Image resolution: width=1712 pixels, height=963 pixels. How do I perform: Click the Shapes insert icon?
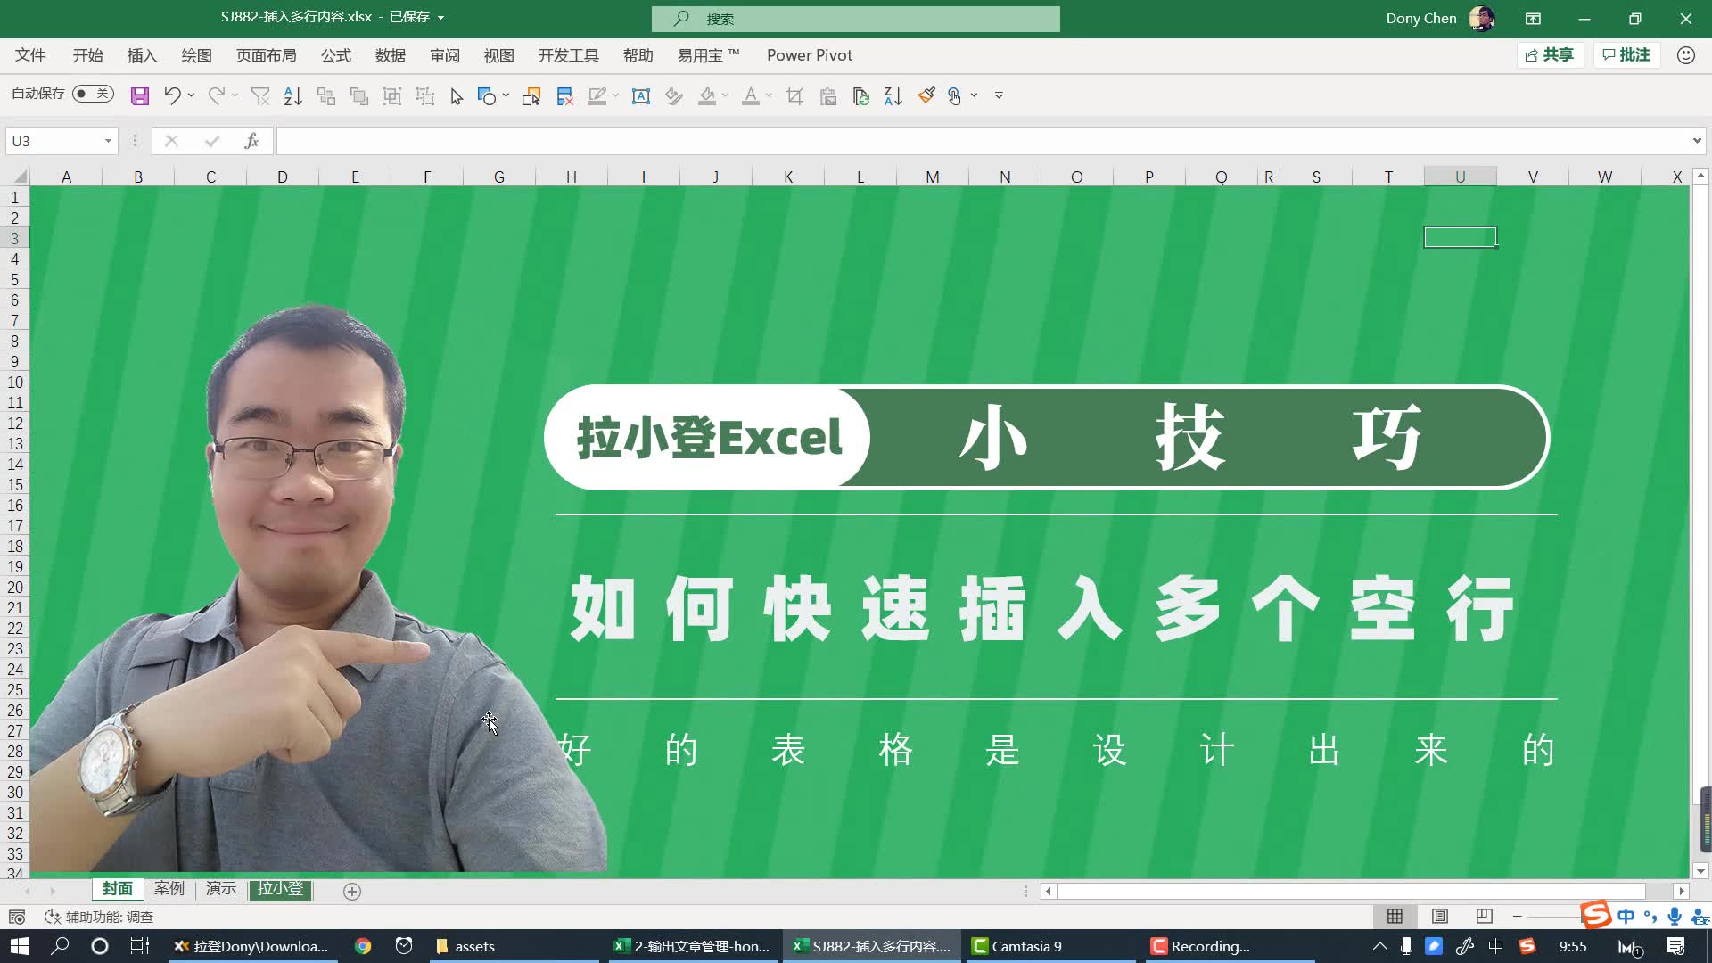[x=487, y=96]
